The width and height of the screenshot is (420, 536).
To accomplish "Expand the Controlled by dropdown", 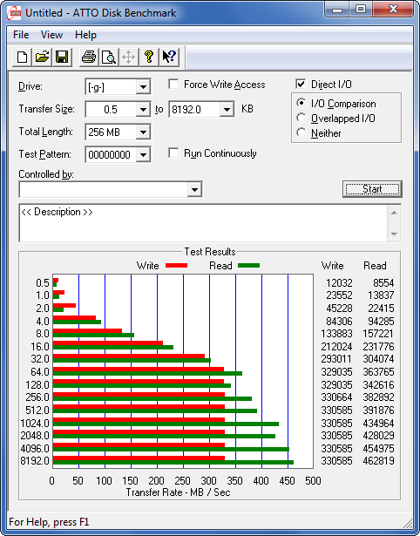I will (194, 189).
